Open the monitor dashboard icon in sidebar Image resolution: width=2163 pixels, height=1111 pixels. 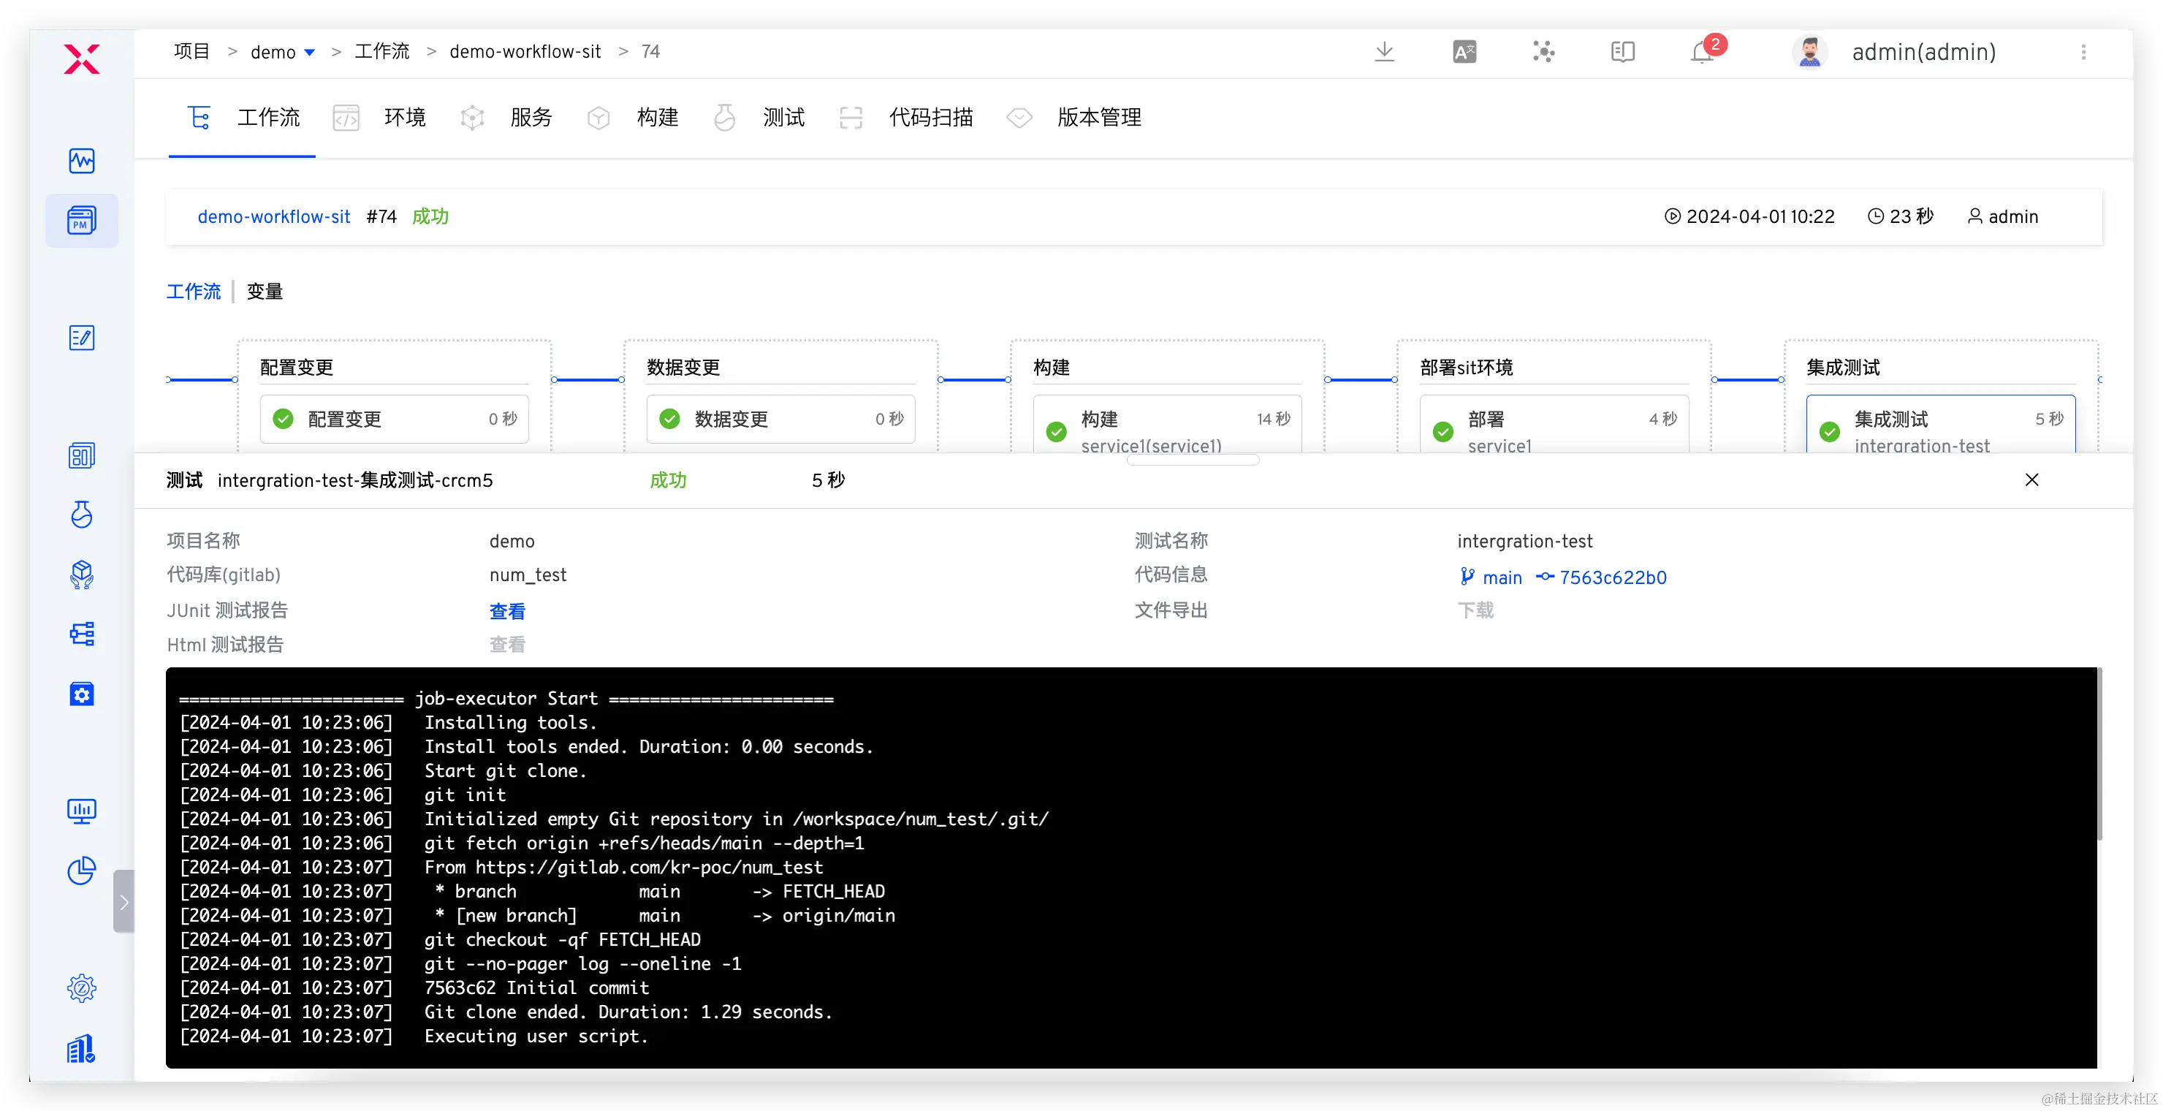(x=81, y=811)
